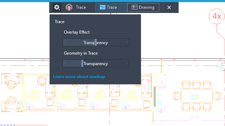
Task: Select the conference table in the drawing
Action: 197,96
